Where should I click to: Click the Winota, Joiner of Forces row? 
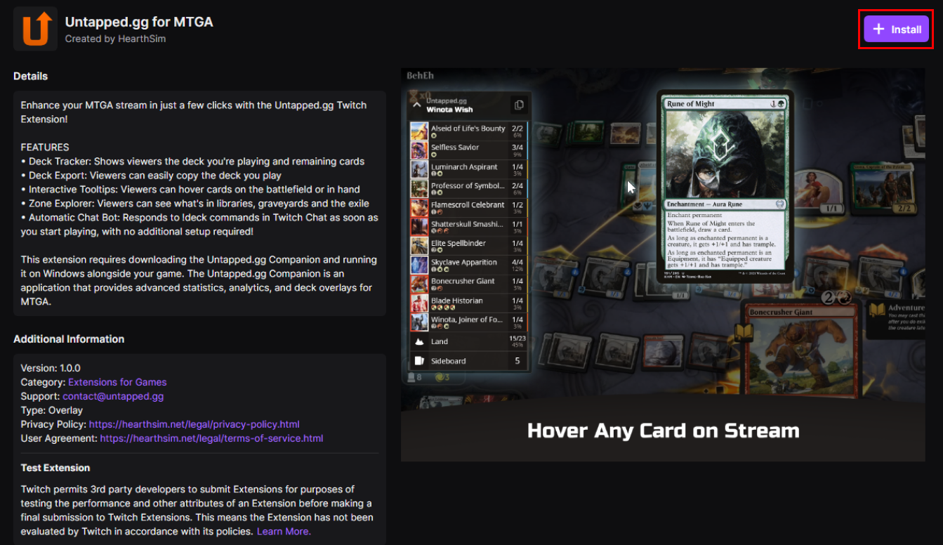(x=468, y=322)
